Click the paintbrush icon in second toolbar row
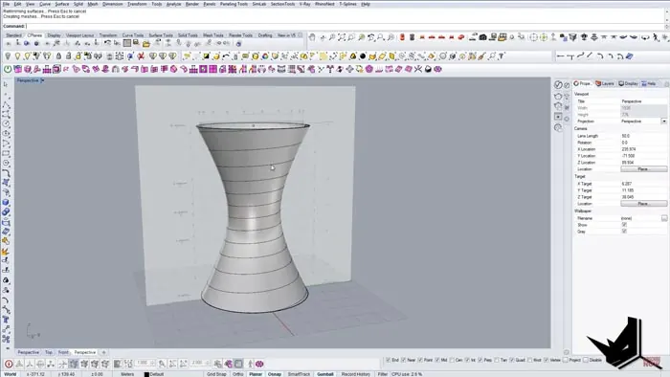The width and height of the screenshot is (670, 377). click(482, 55)
